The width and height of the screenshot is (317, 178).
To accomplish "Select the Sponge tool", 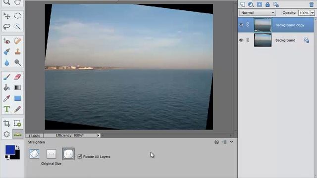I will click(18, 63).
